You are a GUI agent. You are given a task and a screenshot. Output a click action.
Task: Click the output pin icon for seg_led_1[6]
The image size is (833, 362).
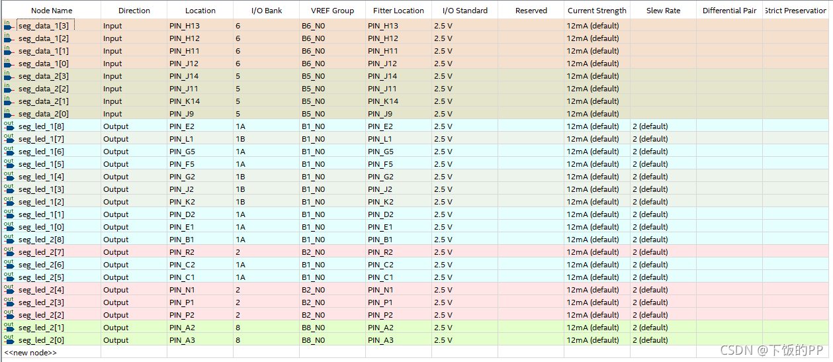9,151
